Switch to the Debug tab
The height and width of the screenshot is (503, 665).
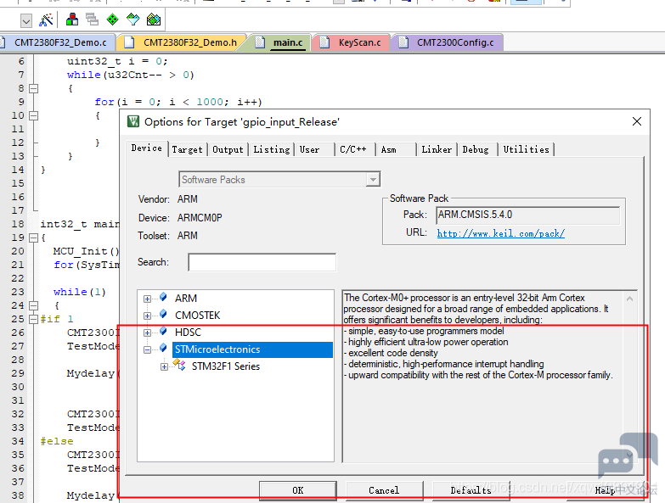[x=476, y=149]
